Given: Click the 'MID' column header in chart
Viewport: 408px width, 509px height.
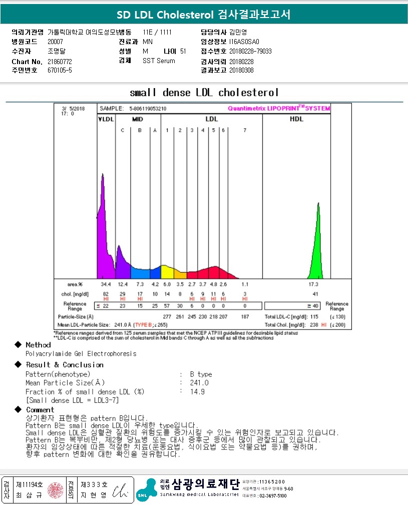Looking at the screenshot, I should [138, 119].
